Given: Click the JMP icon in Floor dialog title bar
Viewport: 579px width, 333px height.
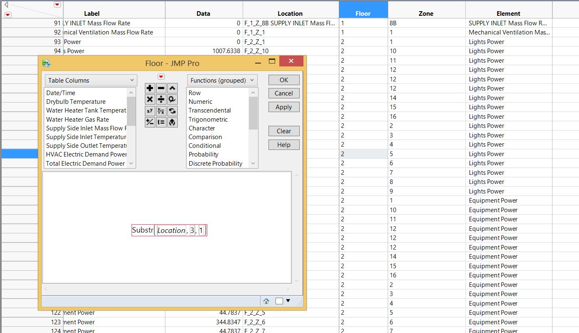Looking at the screenshot, I should tap(46, 63).
